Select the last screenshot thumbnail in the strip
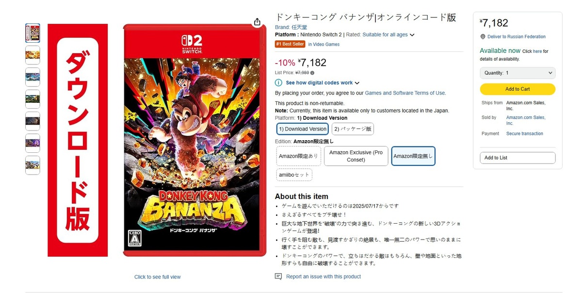 32,165
